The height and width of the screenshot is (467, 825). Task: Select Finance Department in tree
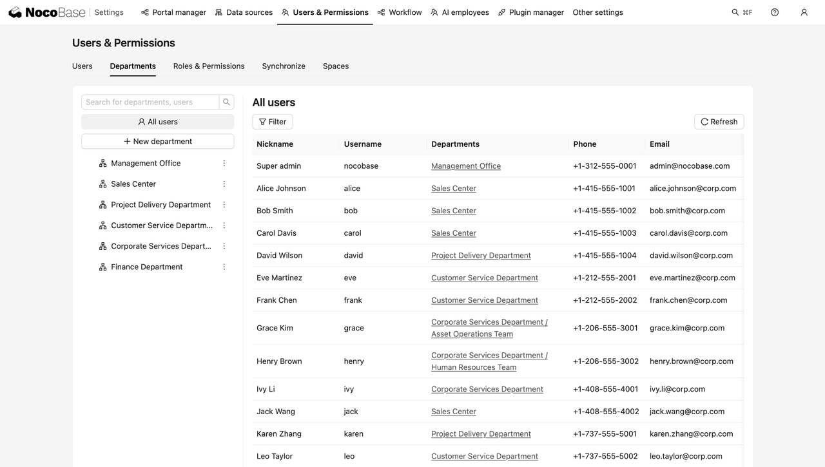(147, 267)
